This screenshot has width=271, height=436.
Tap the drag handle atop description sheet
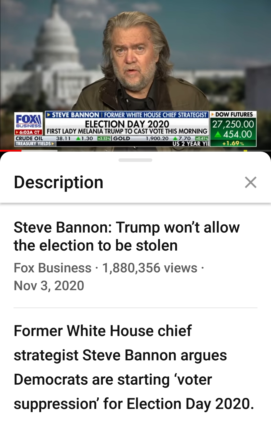[135, 160]
